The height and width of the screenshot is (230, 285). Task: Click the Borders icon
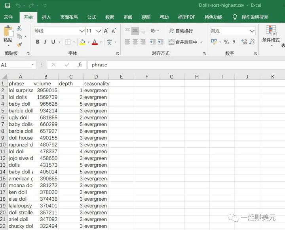click(68, 42)
